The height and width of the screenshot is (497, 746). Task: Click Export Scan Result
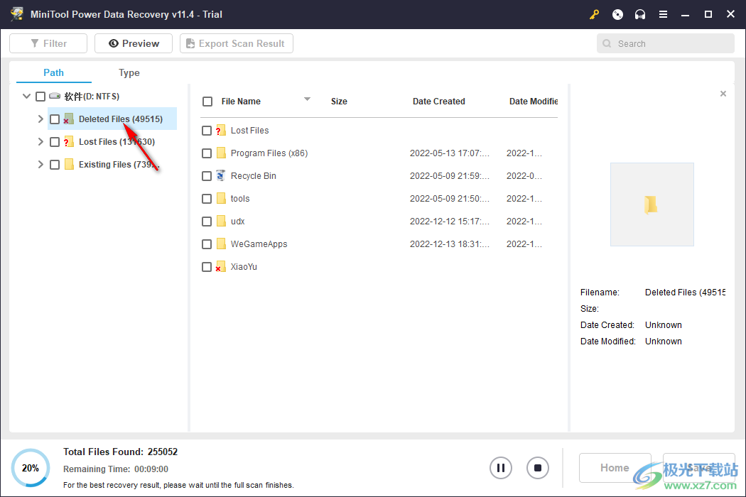(x=237, y=43)
